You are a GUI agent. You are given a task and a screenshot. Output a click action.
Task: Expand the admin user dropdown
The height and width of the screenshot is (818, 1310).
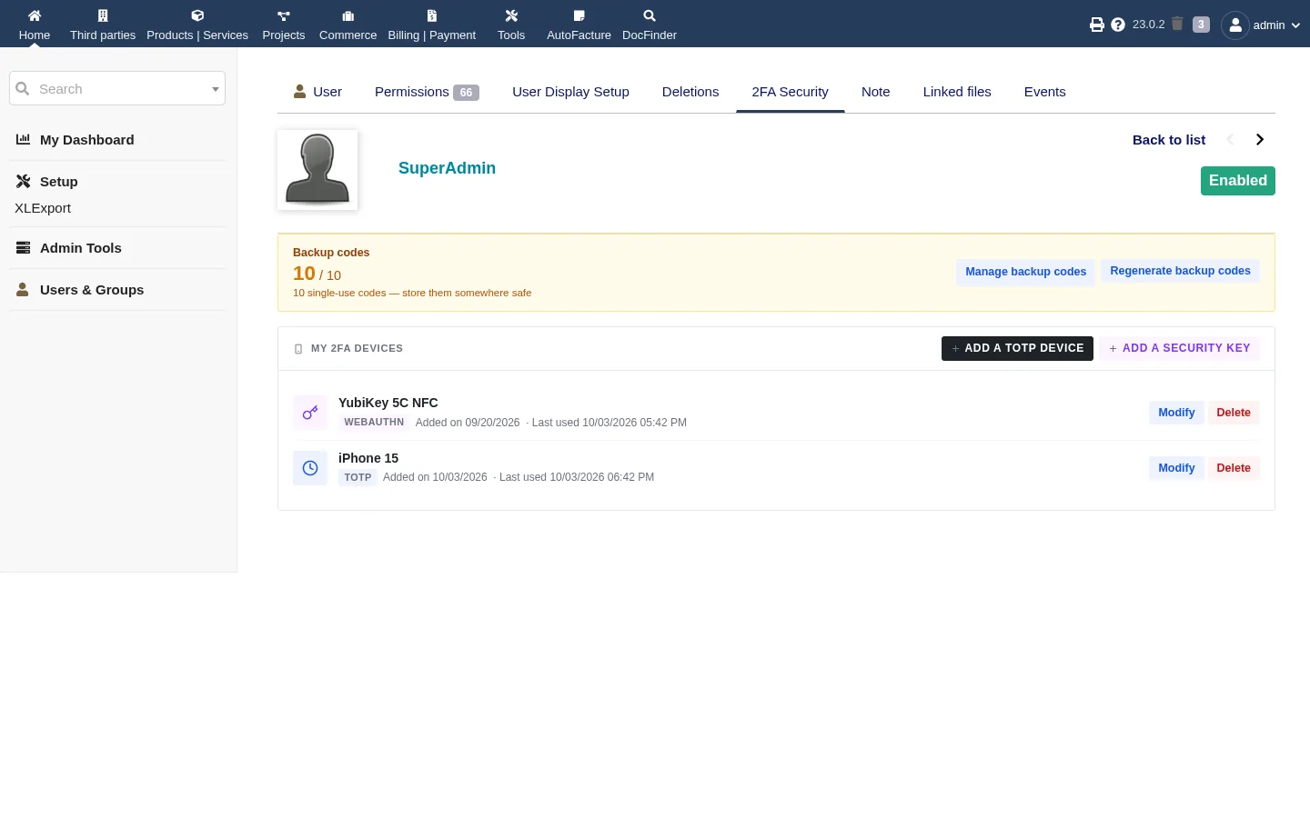tap(1261, 25)
